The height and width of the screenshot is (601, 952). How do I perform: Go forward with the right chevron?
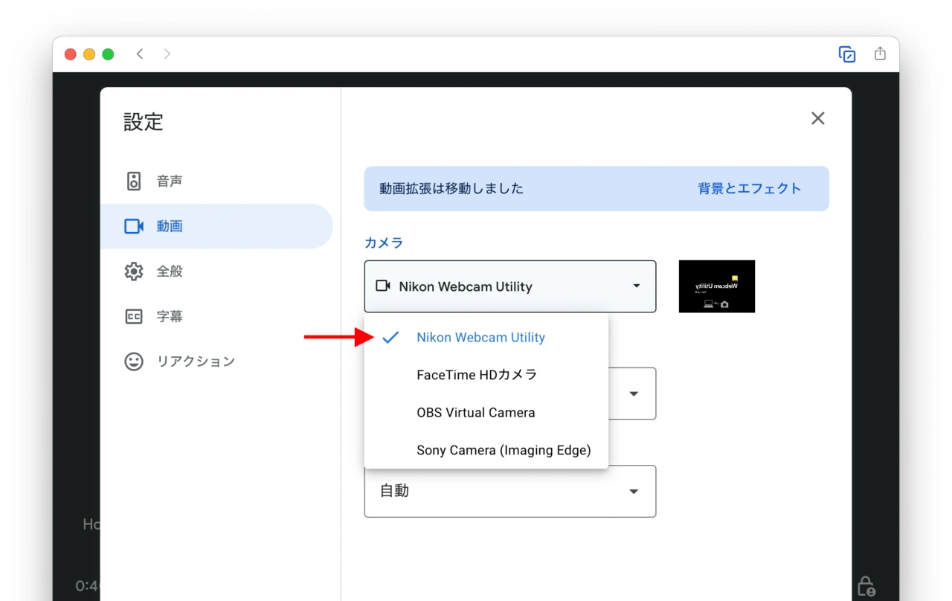[167, 54]
